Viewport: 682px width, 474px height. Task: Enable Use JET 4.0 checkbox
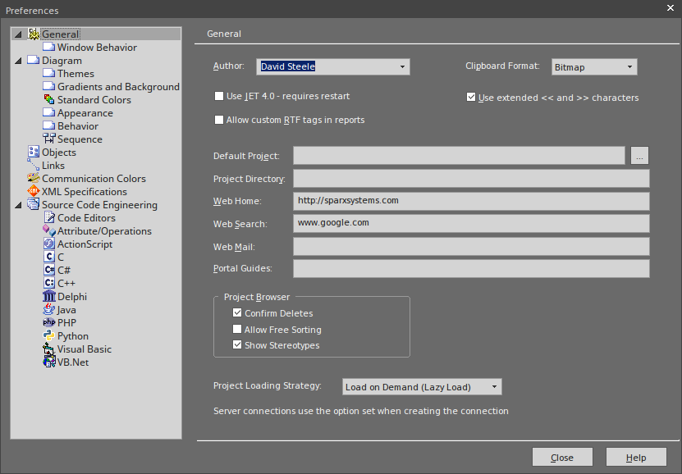219,96
